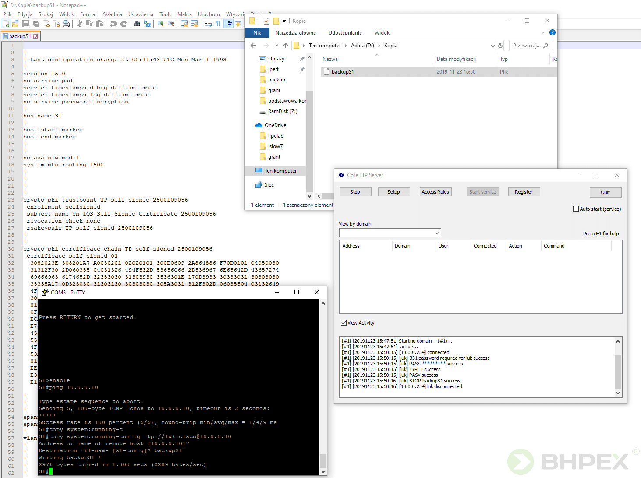The image size is (641, 478).
Task: Click the Open file icon in Notepad++
Action: [16, 24]
